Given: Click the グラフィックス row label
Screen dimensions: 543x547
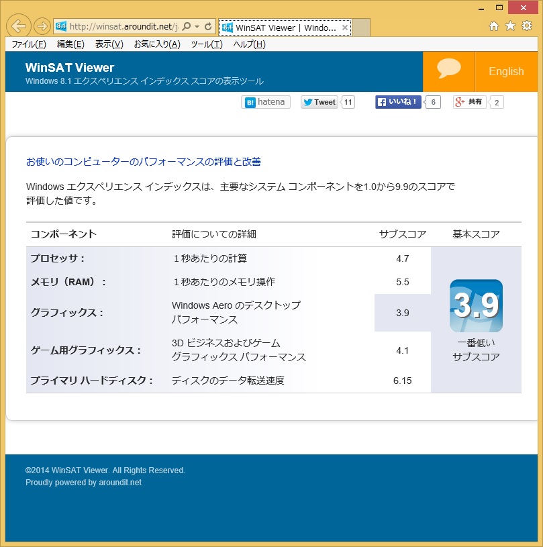Looking at the screenshot, I should (x=67, y=313).
